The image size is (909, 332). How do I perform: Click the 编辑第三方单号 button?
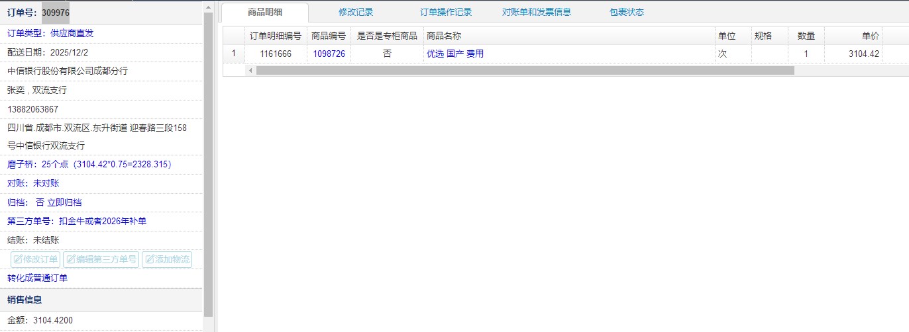click(x=101, y=259)
